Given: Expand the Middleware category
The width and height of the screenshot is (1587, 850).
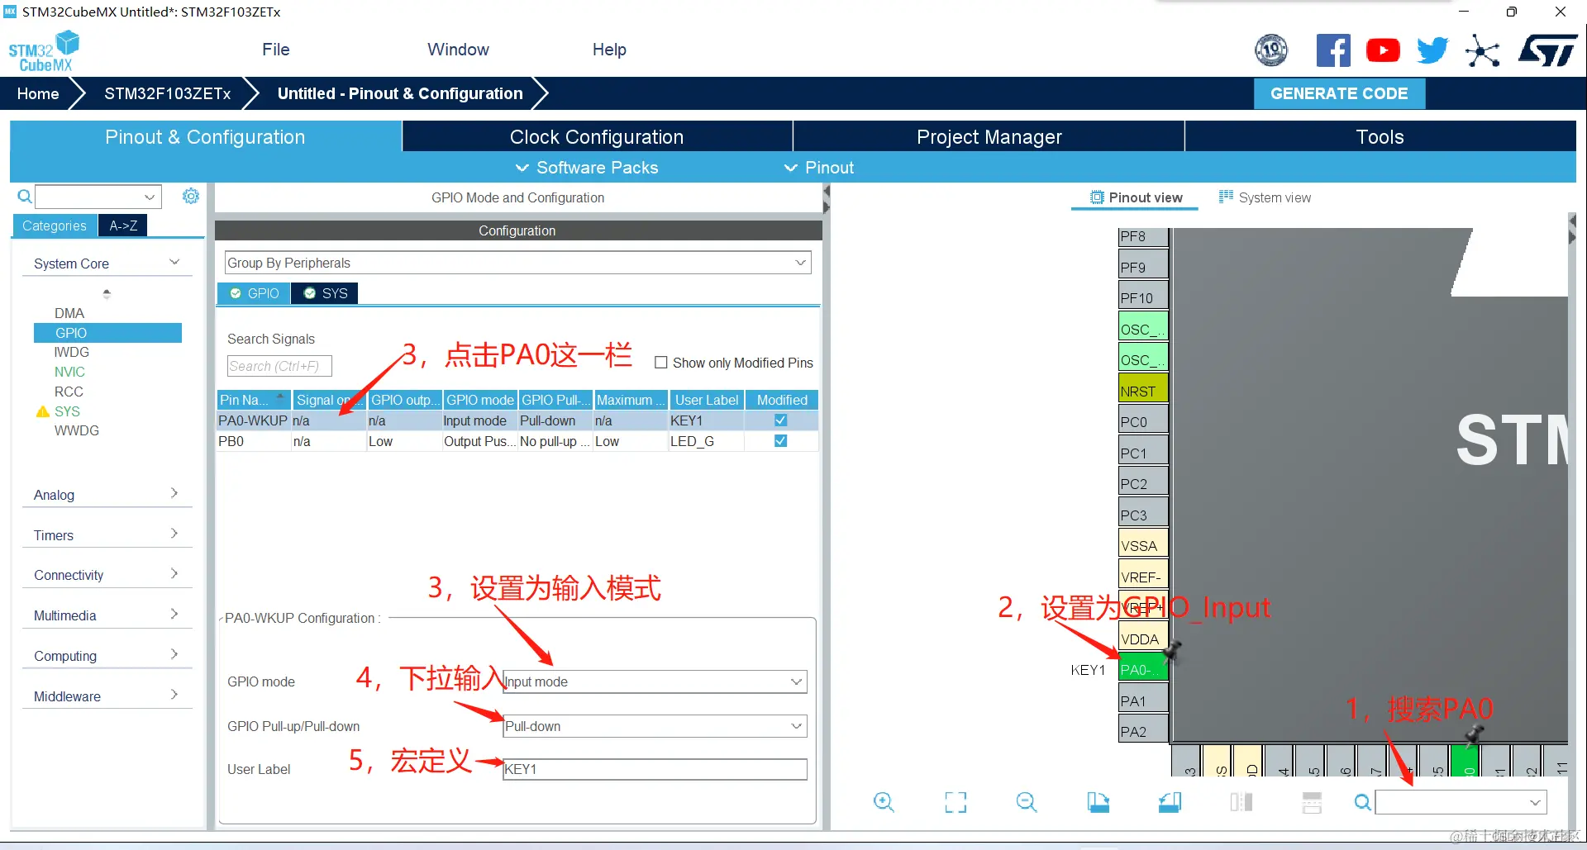Looking at the screenshot, I should (x=107, y=696).
